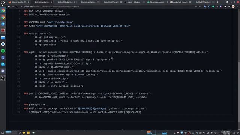Click the microphone icon in system tray
Viewport: 240px width, 135px height.
pos(211,133)
